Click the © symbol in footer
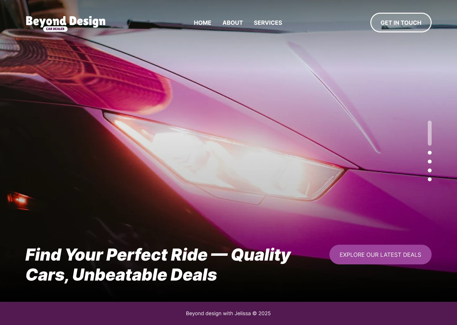 click(x=255, y=314)
